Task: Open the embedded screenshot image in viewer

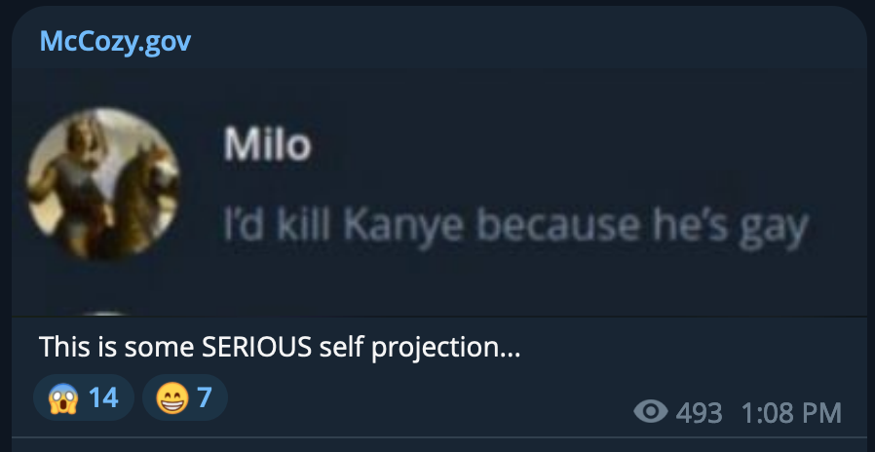Action: click(x=439, y=193)
